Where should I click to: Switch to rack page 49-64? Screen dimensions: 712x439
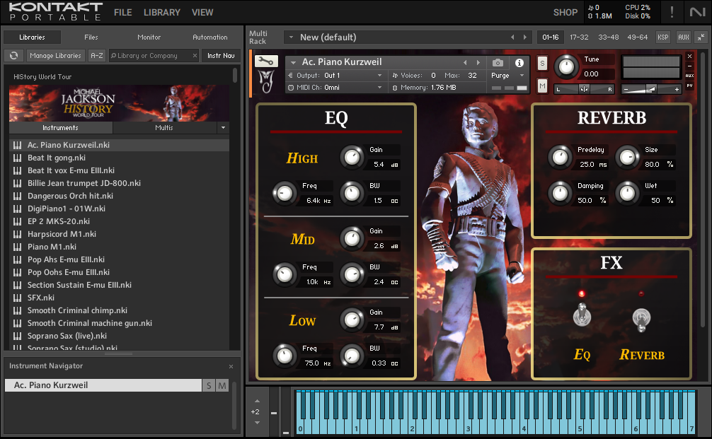[638, 37]
